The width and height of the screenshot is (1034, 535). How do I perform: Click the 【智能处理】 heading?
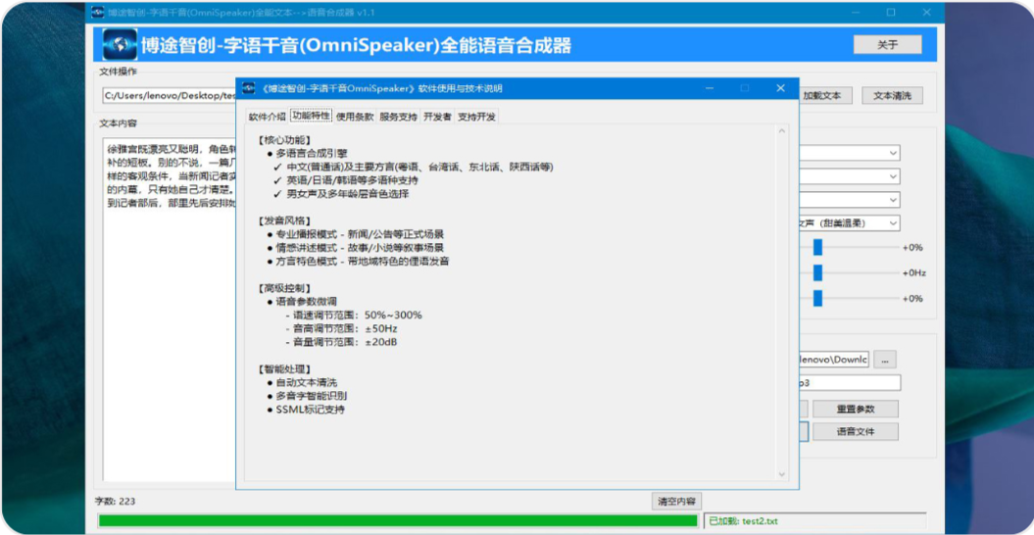[x=285, y=368]
